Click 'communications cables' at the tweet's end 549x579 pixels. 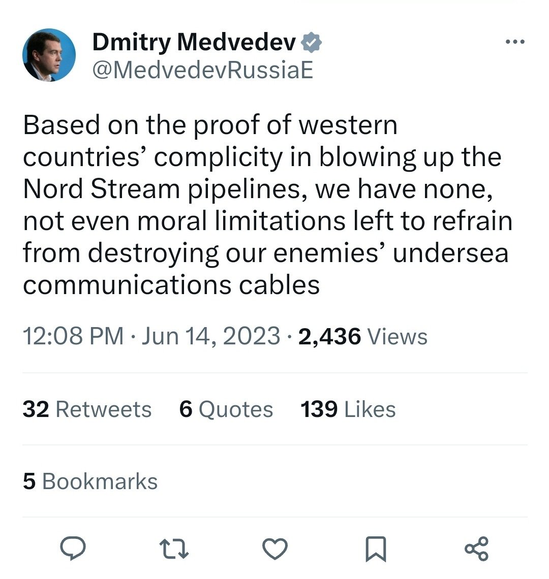[171, 285]
